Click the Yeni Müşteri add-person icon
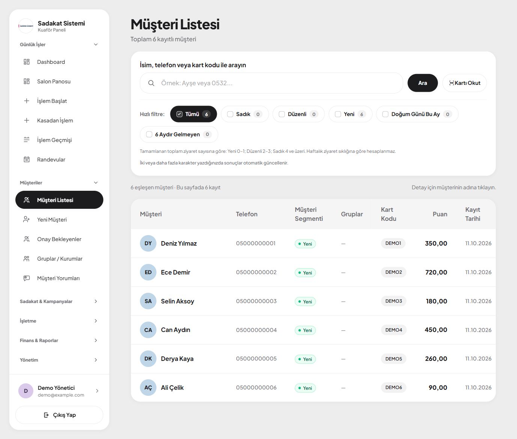 (27, 220)
